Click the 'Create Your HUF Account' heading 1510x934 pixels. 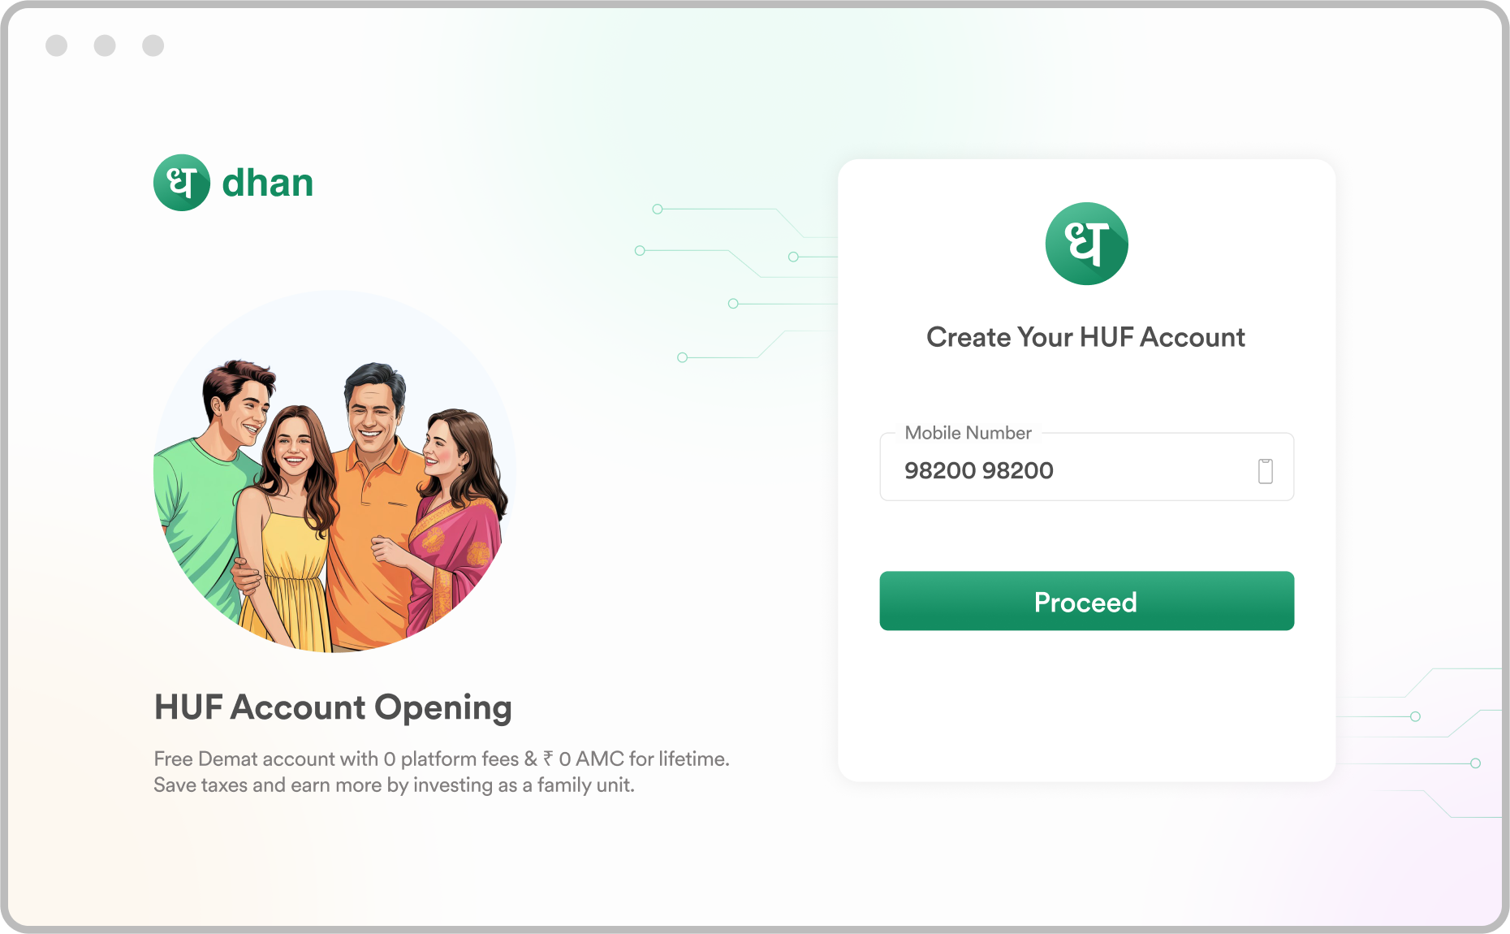(1085, 337)
